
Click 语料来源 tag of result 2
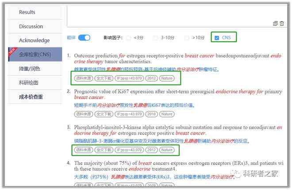tap(84, 114)
